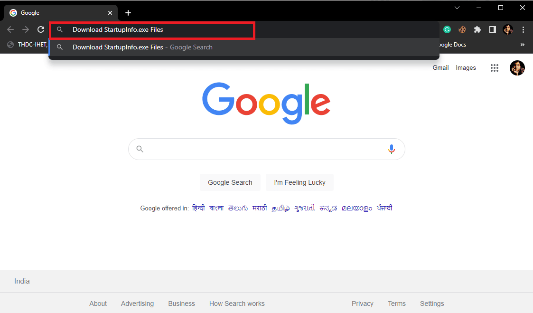Open Google in Hindi

point(198,208)
